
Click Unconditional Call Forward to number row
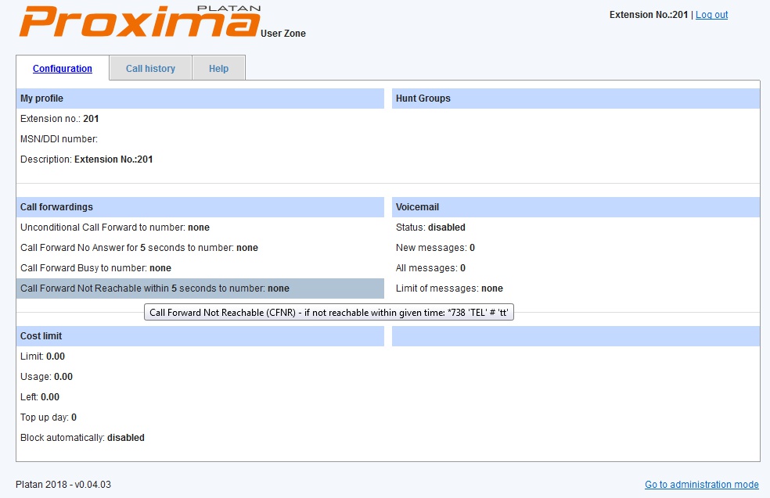pos(200,228)
